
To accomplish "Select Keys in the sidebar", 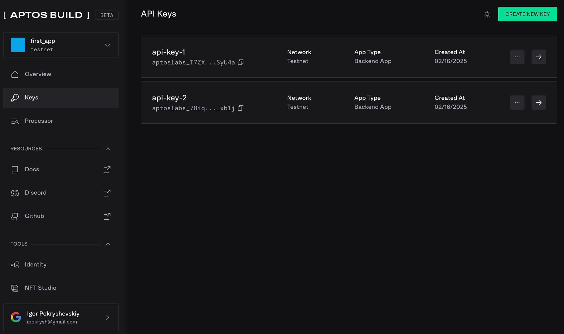I will [61, 98].
